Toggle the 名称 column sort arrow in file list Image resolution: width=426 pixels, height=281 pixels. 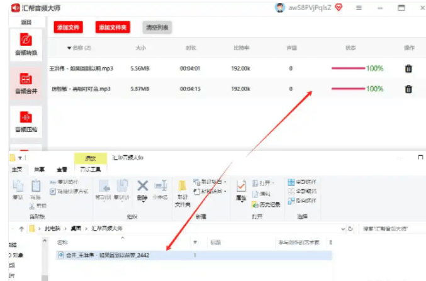(122, 238)
